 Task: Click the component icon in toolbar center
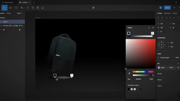coord(93,8)
